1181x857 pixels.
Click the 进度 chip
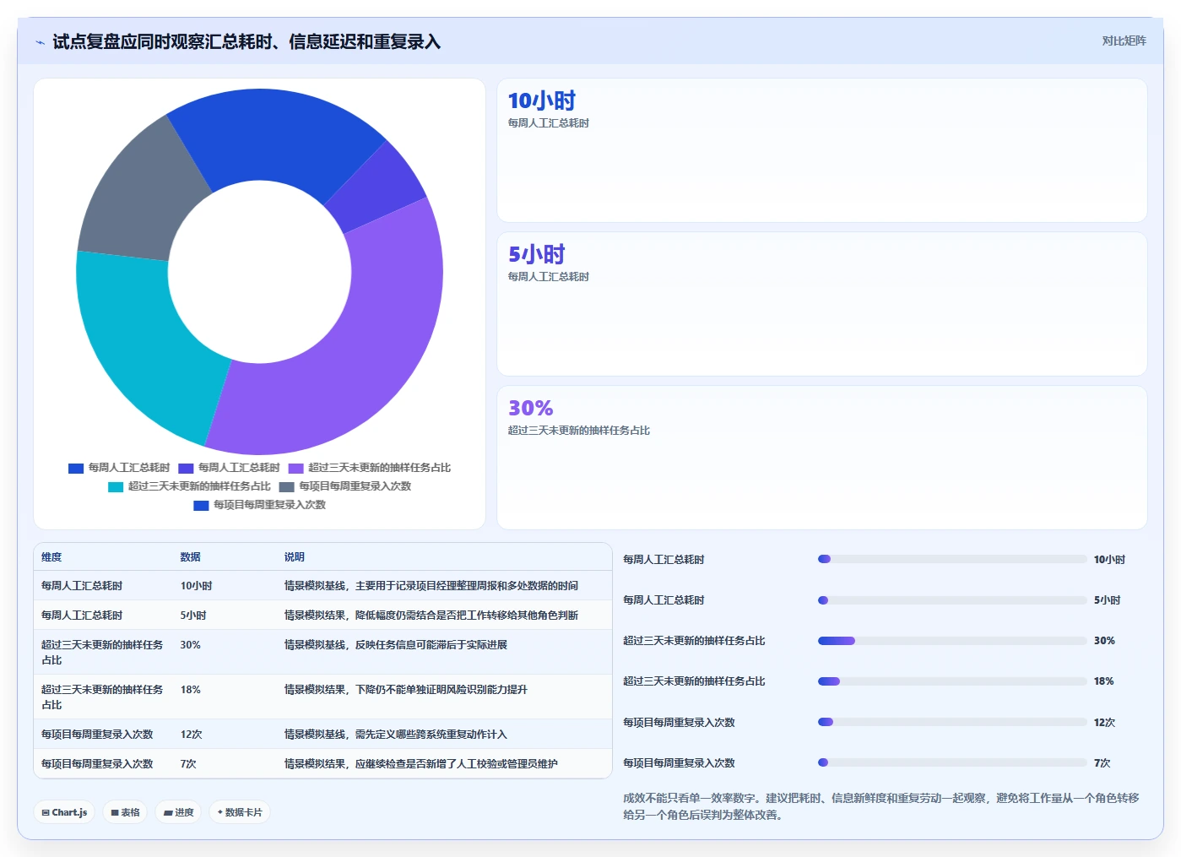tap(178, 812)
